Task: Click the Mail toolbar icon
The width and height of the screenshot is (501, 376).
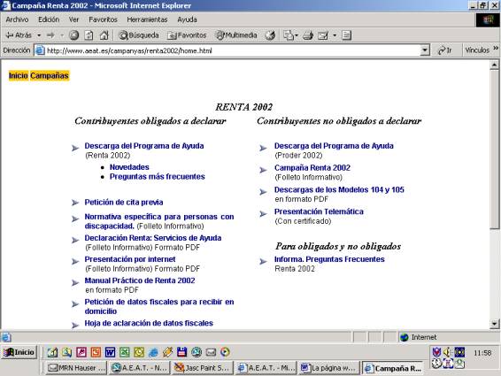Action: [x=289, y=35]
